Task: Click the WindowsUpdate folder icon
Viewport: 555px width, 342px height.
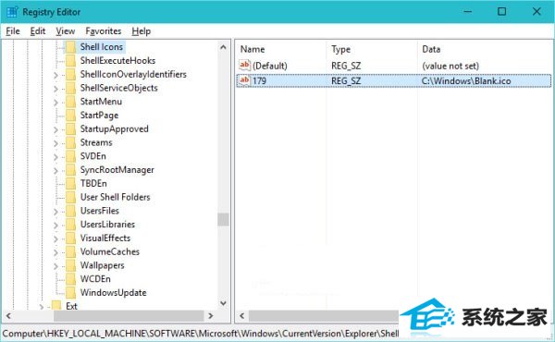Action: click(71, 292)
